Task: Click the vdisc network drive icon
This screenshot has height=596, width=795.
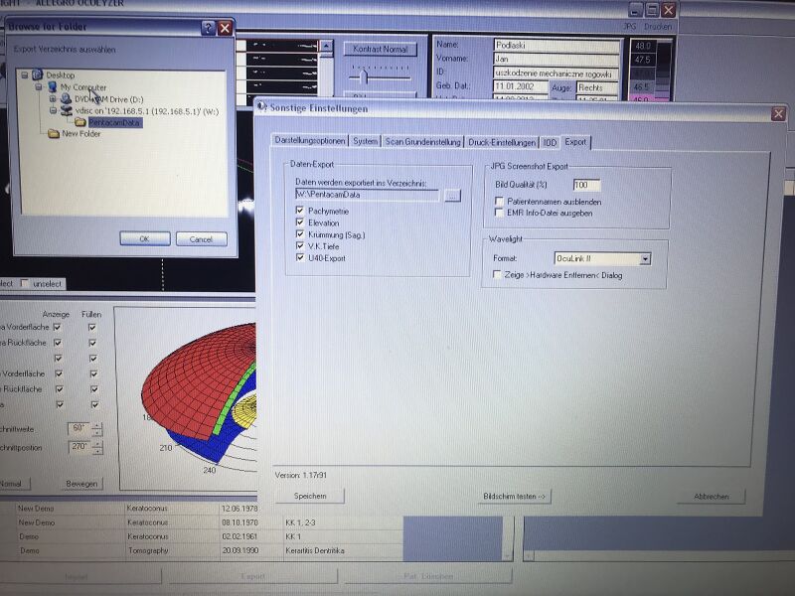Action: point(66,110)
